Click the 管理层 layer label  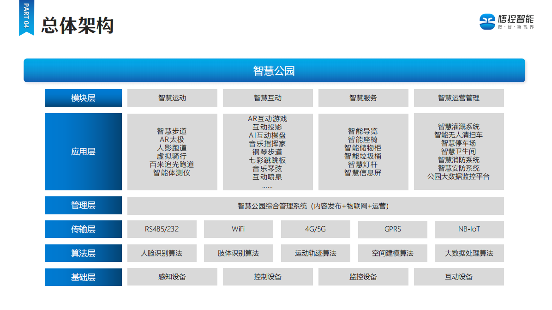tap(83, 206)
